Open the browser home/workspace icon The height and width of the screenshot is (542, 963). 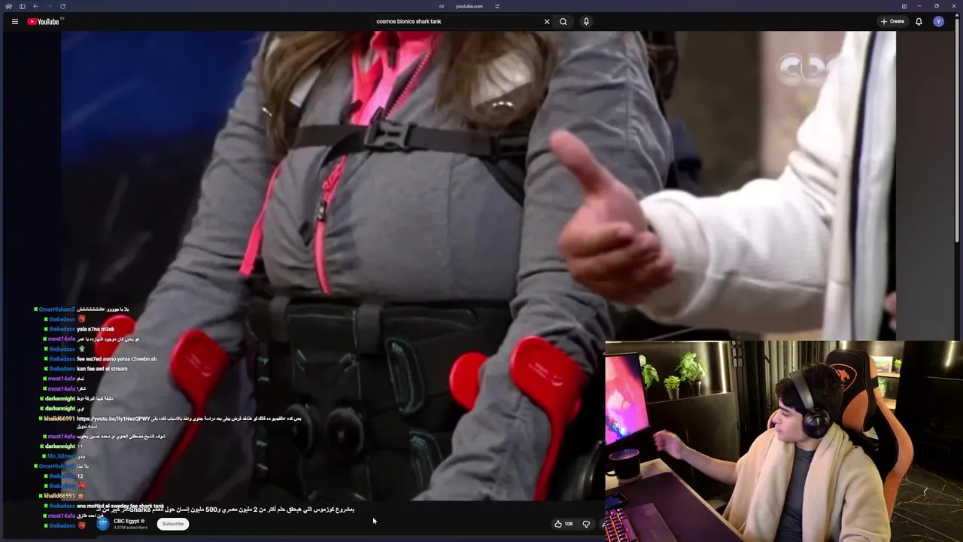tap(8, 6)
